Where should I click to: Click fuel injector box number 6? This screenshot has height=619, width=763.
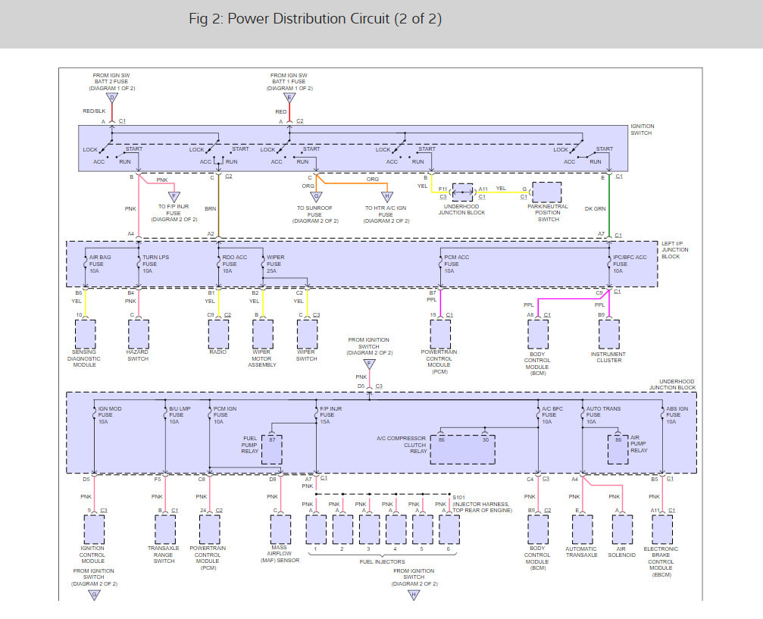(449, 530)
